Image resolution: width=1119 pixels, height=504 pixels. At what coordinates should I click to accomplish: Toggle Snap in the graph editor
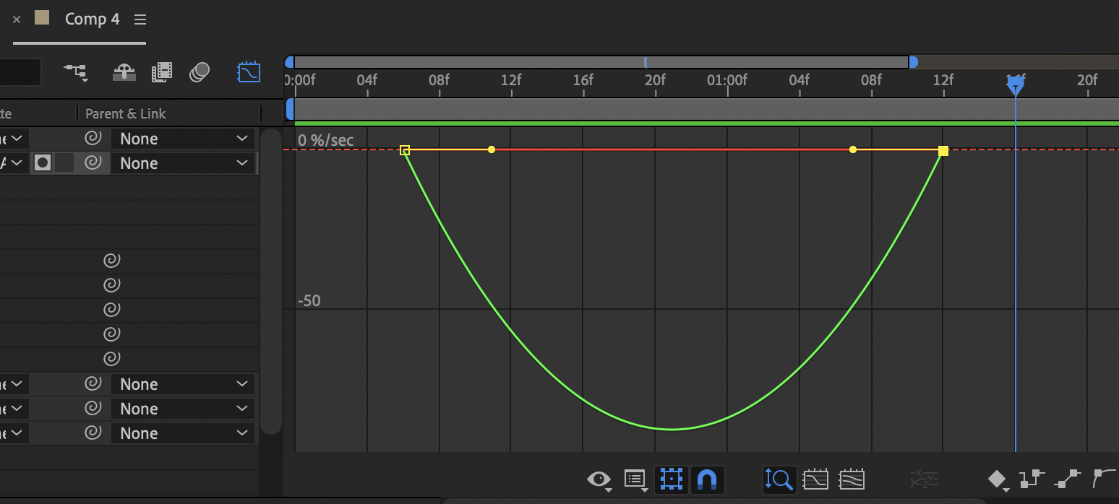pyautogui.click(x=708, y=479)
